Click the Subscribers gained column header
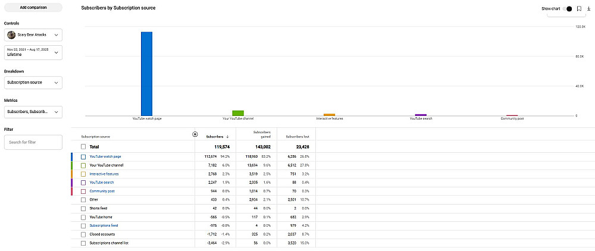 [x=262, y=134]
